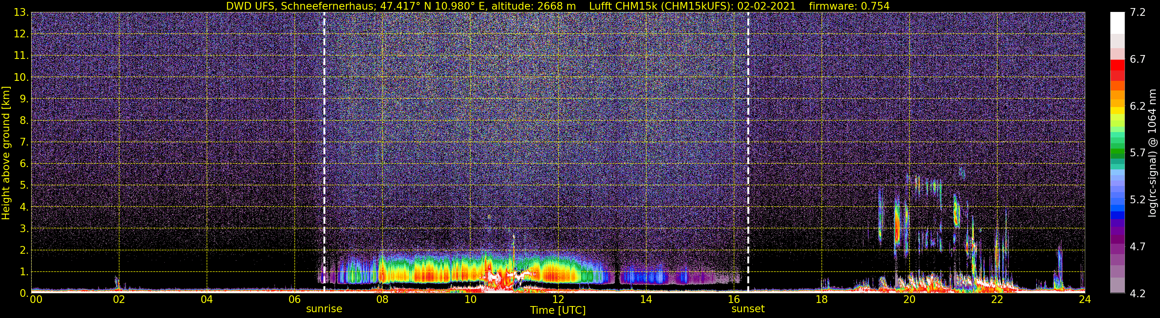Click the 'firmware: 0.754' text
Screen dimensions: 1160x318
coord(849,6)
